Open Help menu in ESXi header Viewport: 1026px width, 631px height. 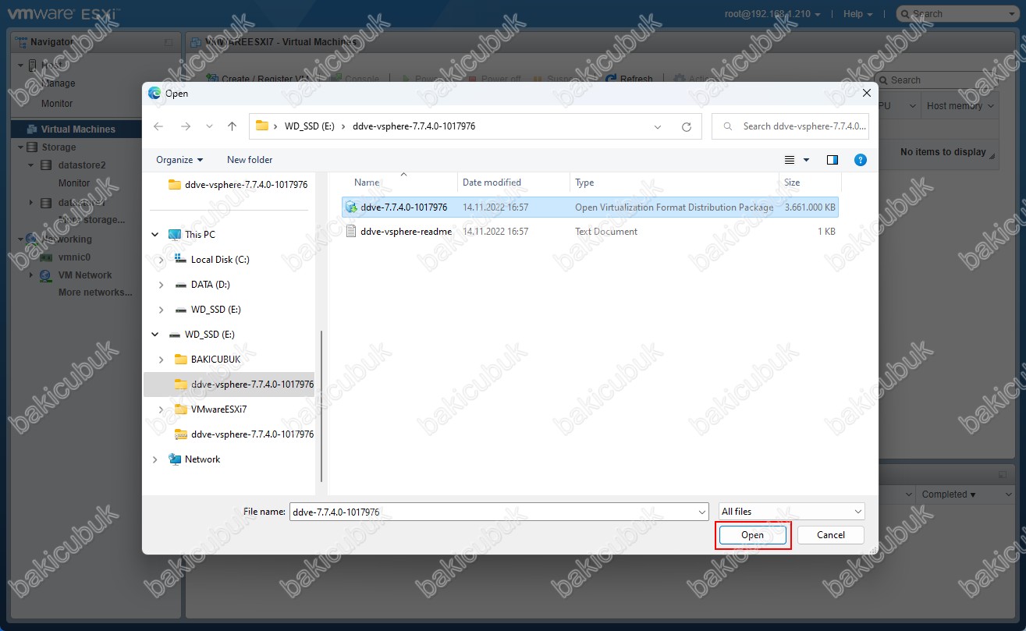point(857,13)
